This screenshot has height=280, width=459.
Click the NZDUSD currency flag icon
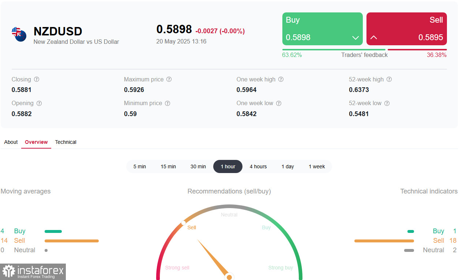click(19, 34)
